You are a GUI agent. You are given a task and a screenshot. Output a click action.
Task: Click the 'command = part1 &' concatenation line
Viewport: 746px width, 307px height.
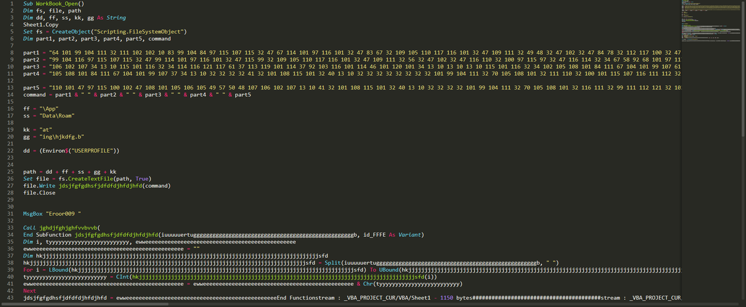click(136, 94)
